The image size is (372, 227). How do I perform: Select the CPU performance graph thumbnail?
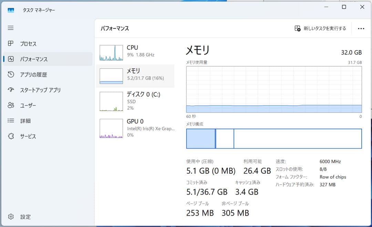click(x=111, y=53)
